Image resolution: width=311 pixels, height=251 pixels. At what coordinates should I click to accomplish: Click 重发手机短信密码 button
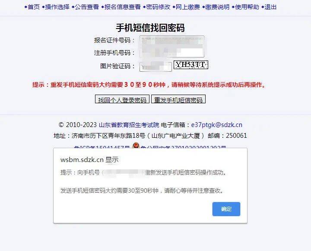tap(178, 99)
